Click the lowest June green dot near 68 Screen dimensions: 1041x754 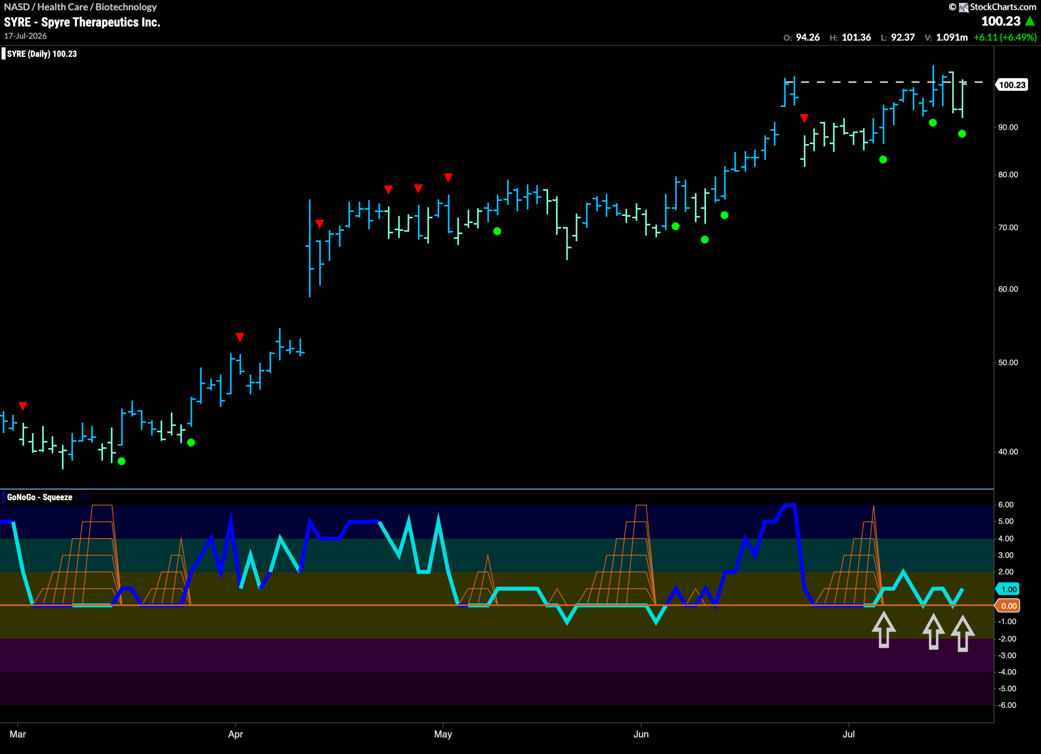[705, 240]
